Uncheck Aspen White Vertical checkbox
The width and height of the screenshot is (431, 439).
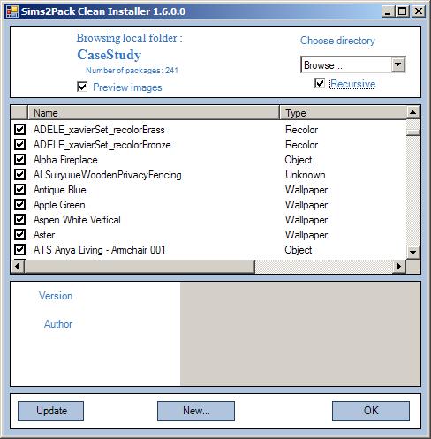pyautogui.click(x=19, y=220)
